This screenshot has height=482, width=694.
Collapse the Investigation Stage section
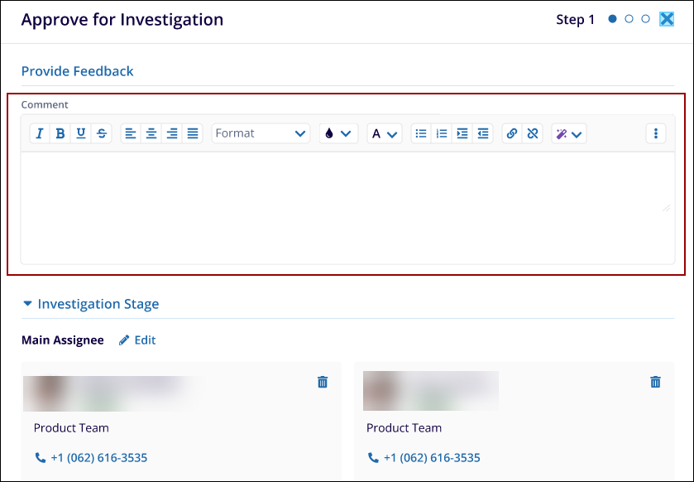28,304
